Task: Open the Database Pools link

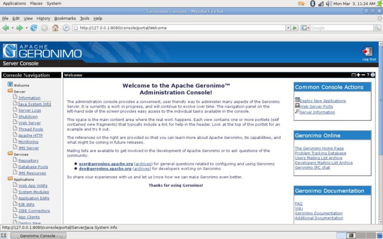Action: (33, 167)
